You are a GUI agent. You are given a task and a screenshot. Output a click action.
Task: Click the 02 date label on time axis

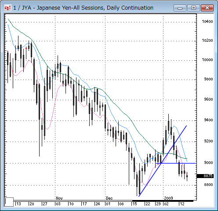[x=166, y=204]
